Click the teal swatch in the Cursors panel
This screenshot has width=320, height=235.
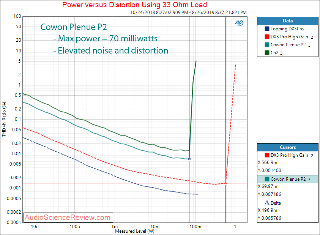pyautogui.click(x=267, y=179)
